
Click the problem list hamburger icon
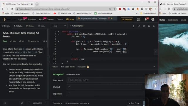click(5, 103)
